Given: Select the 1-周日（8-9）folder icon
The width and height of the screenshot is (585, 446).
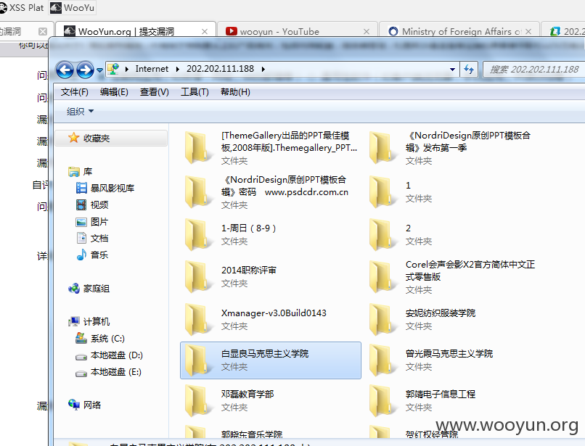Looking at the screenshot, I should tap(197, 234).
